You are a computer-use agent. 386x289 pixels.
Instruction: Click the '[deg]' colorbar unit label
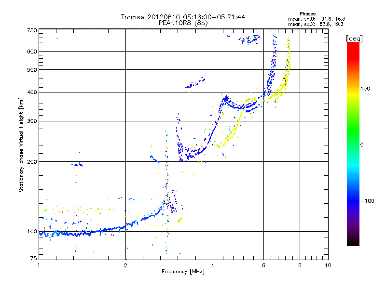tap(354, 39)
